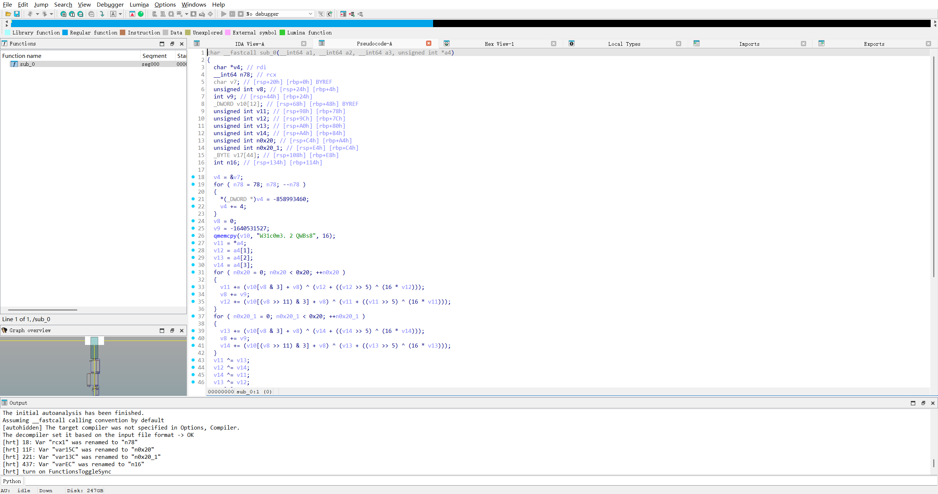Click the Python console language button
Image resolution: width=938 pixels, height=494 pixels.
[12, 481]
